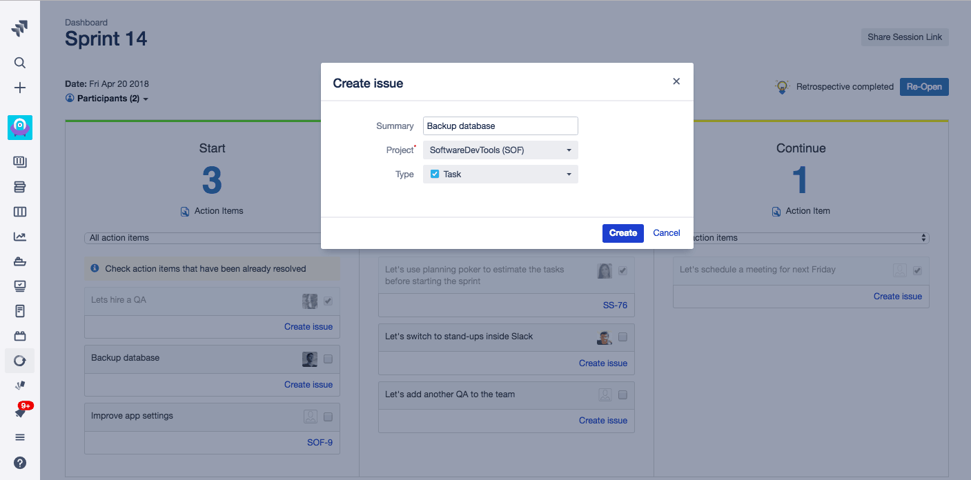
Task: Click the Create issue link under Improve app settings
Action: [308, 384]
